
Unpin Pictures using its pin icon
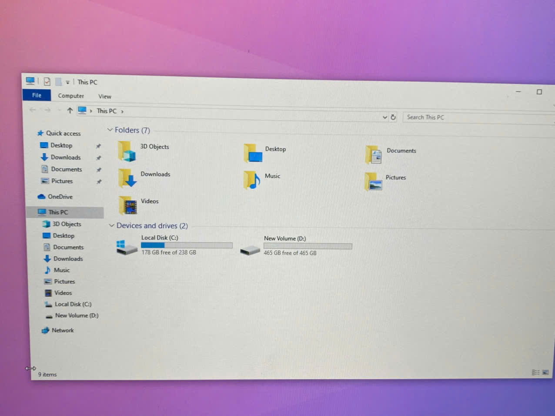99,181
